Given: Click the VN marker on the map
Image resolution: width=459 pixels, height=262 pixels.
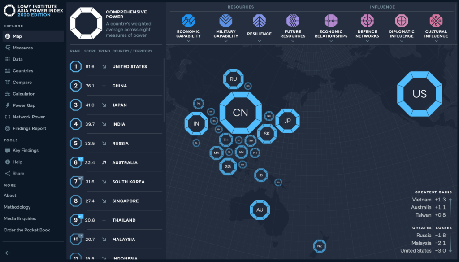Looking at the screenshot, I should [x=241, y=152].
